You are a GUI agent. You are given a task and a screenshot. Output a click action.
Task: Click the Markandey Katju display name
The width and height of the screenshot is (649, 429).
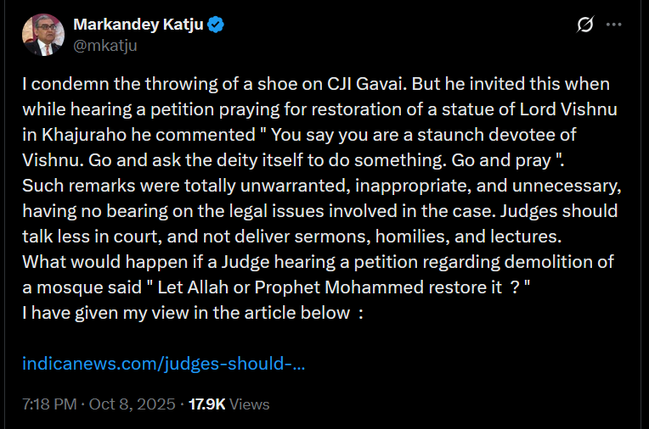coord(138,25)
